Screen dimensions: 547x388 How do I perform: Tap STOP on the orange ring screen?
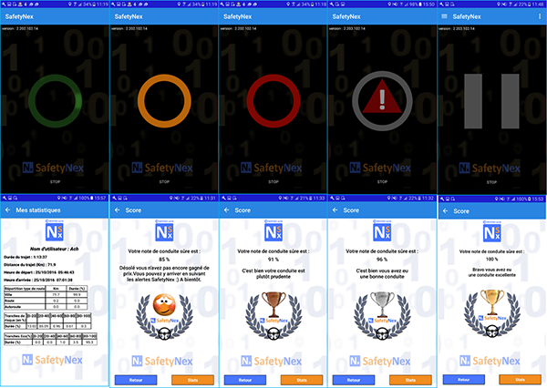point(164,181)
